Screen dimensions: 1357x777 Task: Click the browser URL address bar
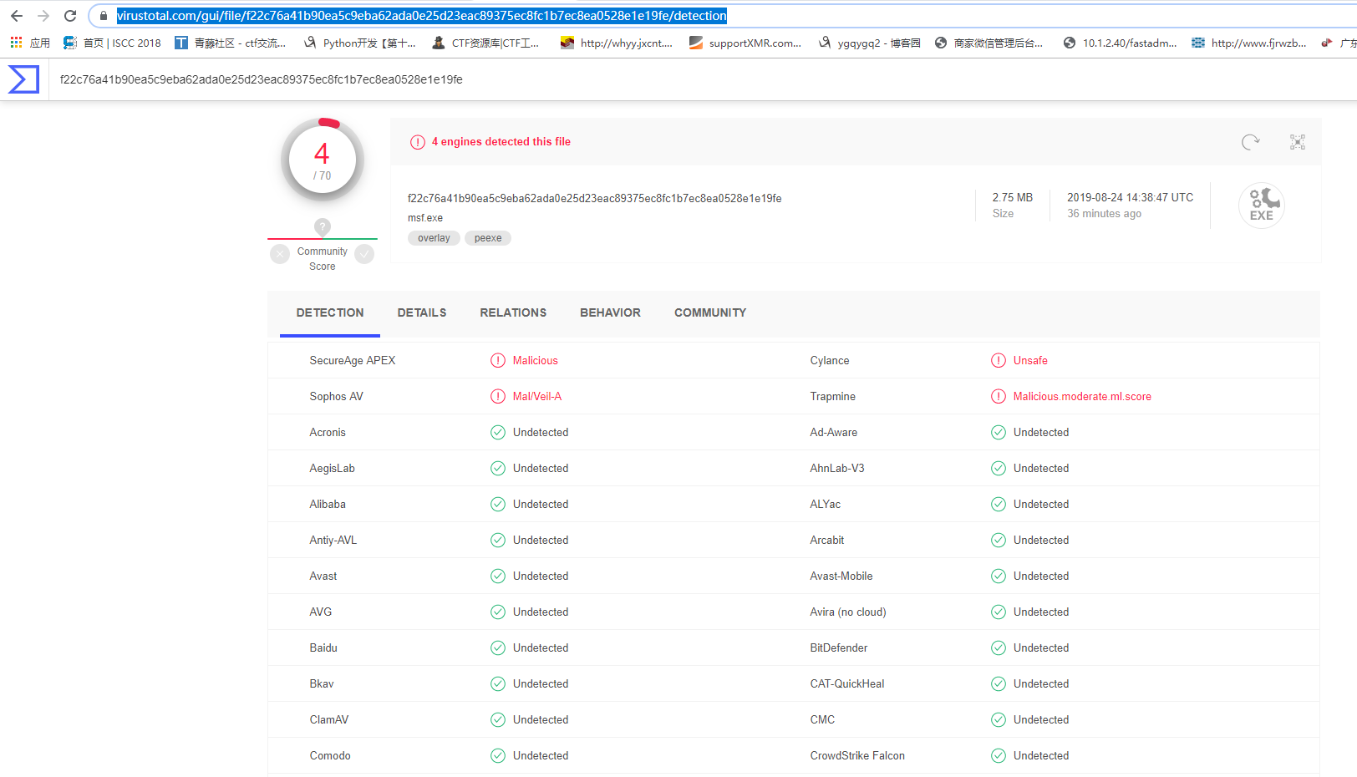click(723, 16)
